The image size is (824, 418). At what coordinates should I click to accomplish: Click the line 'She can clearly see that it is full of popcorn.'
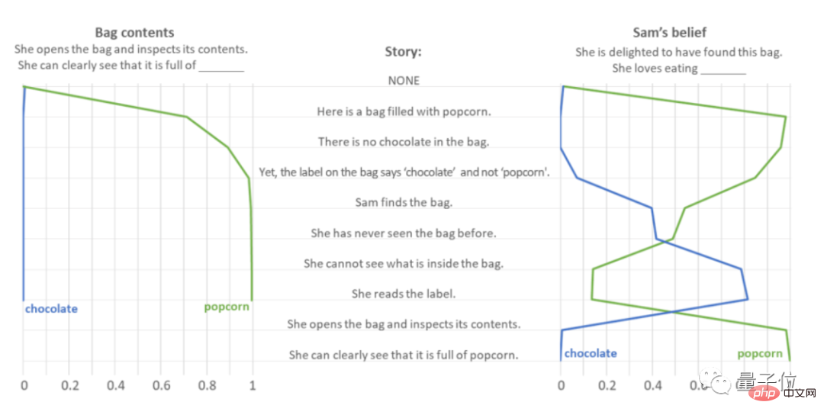(x=404, y=355)
